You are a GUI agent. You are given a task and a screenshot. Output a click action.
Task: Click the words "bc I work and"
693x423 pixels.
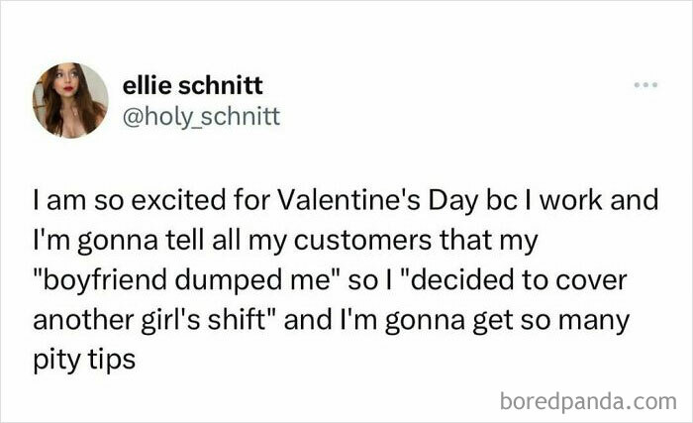click(594, 203)
